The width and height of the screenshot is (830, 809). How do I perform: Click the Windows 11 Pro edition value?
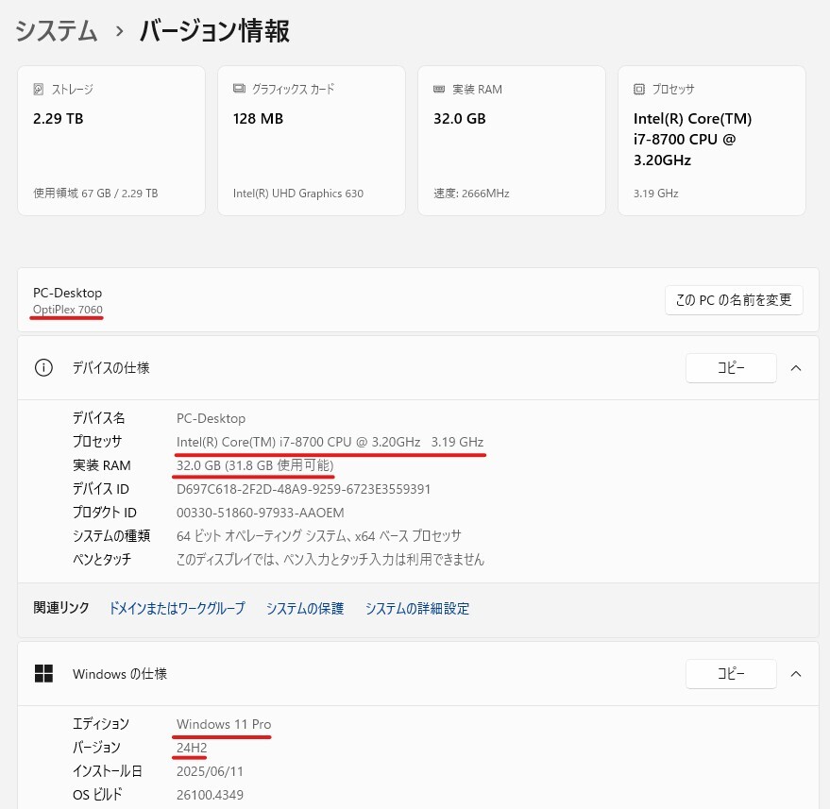pyautogui.click(x=224, y=724)
